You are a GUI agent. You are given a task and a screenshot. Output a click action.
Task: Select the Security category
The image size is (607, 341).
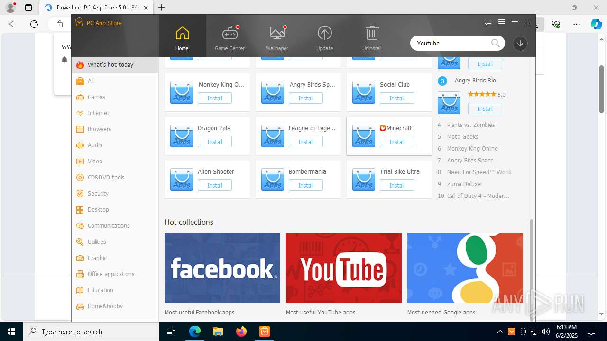pyautogui.click(x=115, y=194)
